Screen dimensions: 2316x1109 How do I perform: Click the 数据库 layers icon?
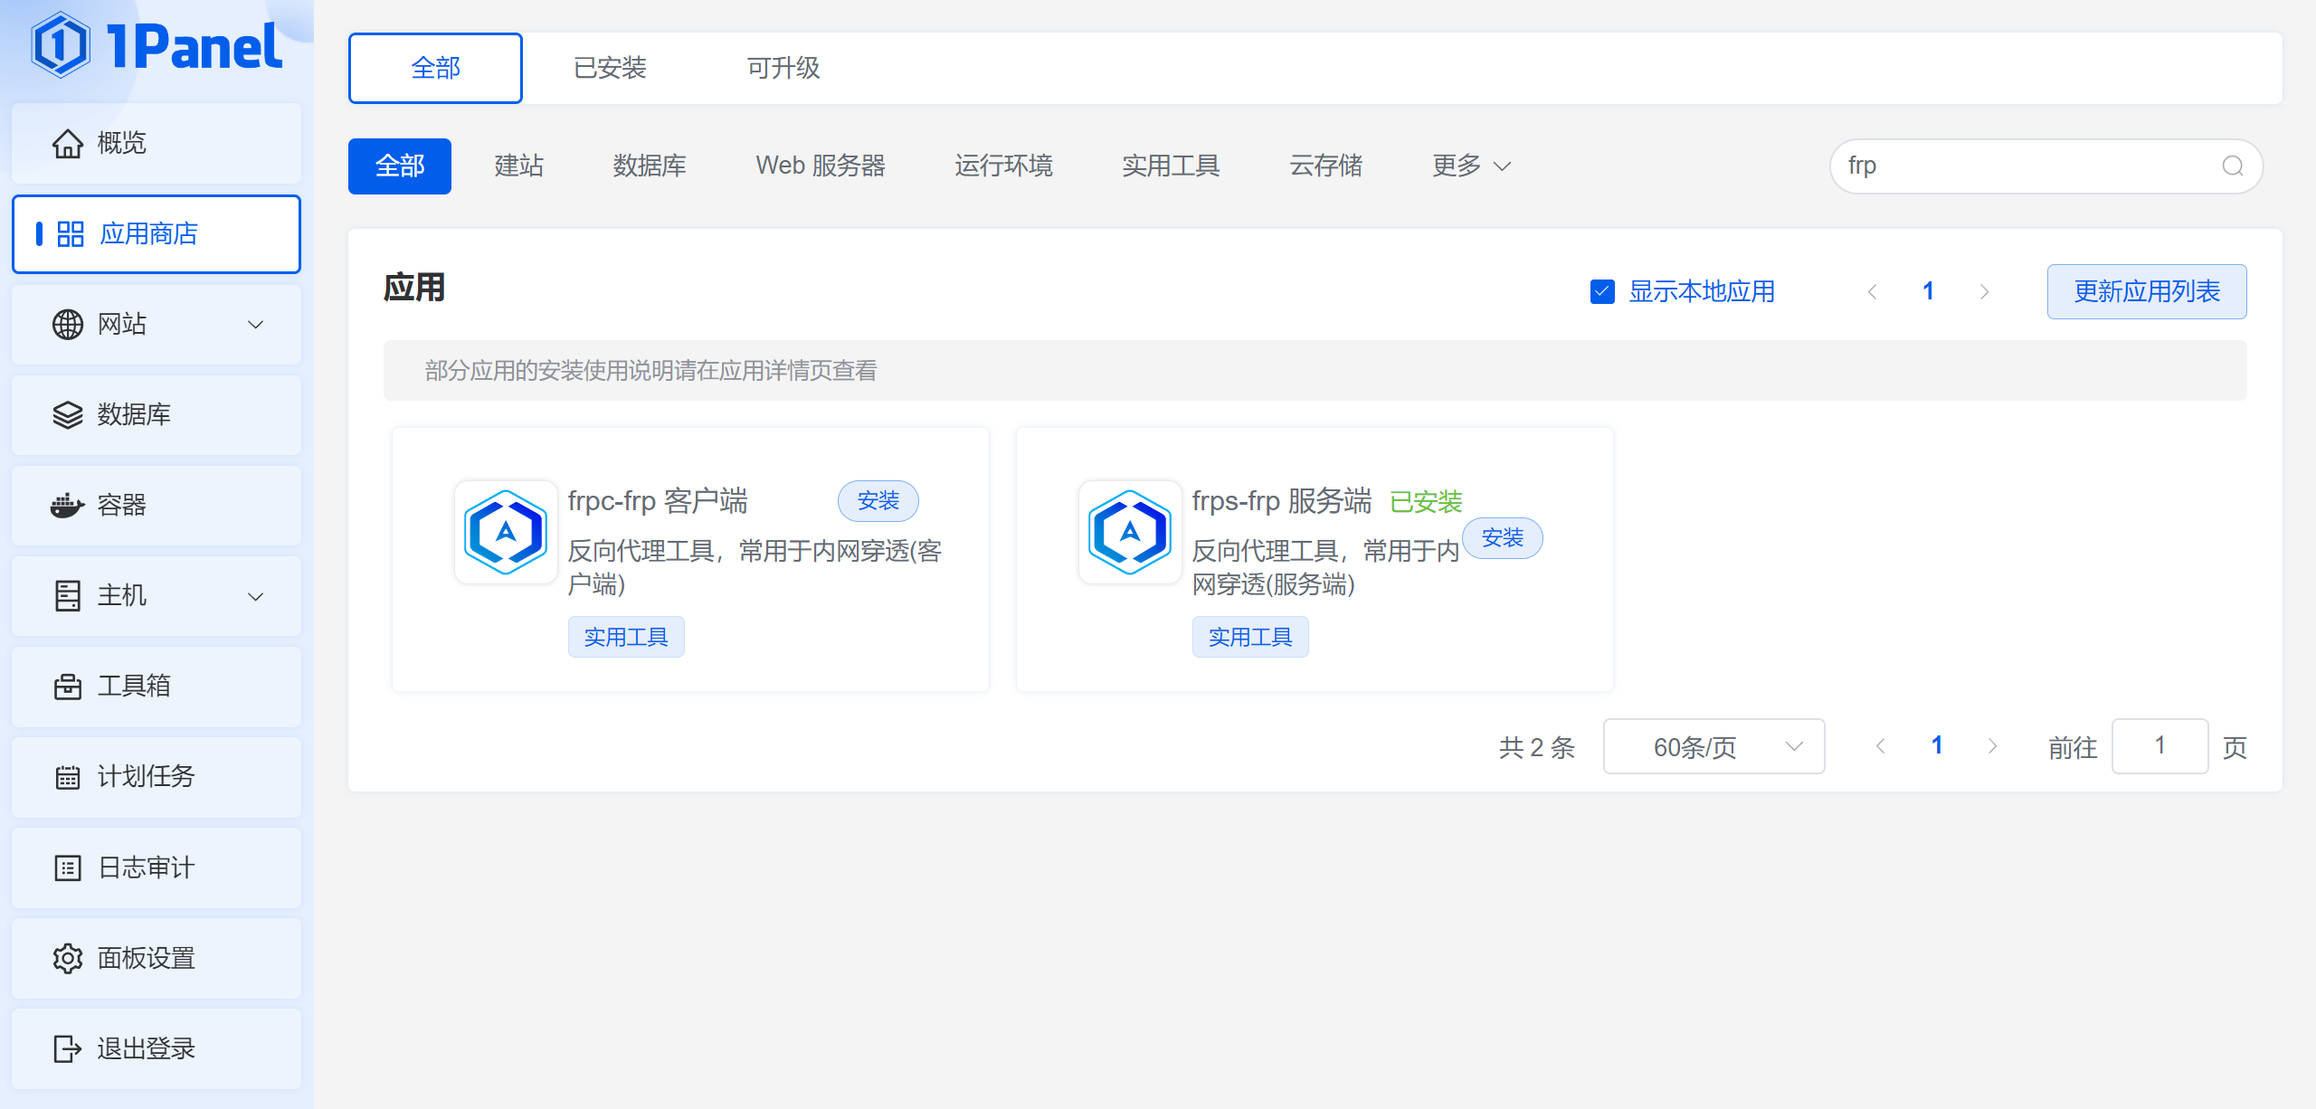tap(68, 414)
